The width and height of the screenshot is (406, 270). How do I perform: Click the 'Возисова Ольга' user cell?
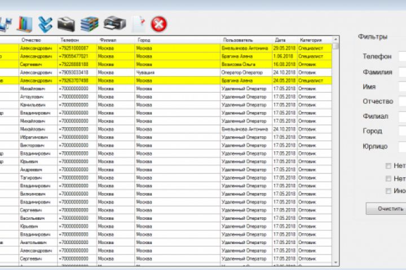246,64
